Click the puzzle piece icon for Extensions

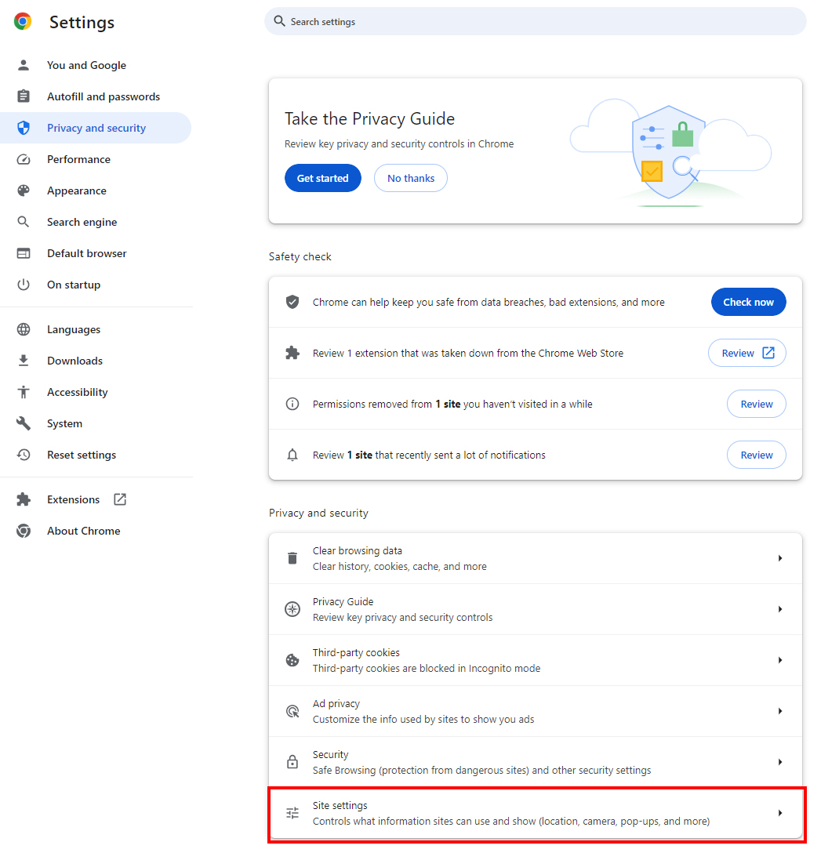click(x=23, y=499)
